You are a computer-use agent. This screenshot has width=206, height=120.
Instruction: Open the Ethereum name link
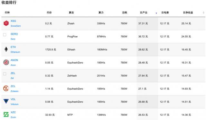pos(15,52)
